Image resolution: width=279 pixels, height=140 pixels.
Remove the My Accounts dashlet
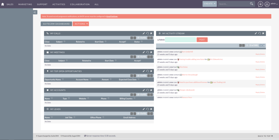151,90
